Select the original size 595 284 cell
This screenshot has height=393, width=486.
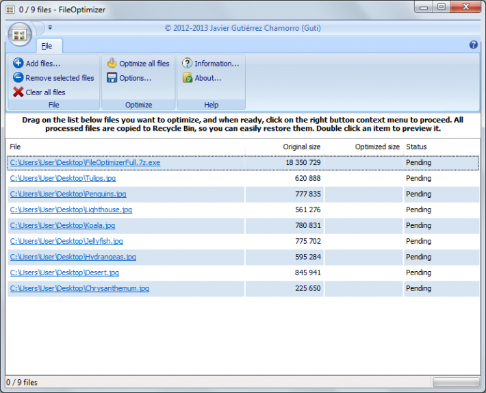coord(285,257)
